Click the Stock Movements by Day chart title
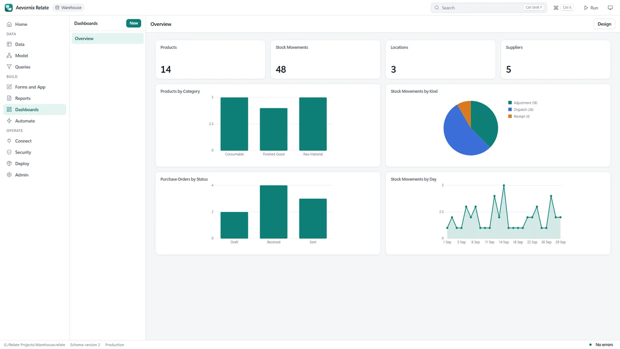 point(413,179)
